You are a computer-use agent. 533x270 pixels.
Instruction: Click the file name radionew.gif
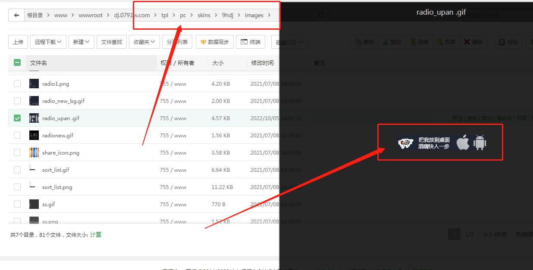[x=58, y=135]
